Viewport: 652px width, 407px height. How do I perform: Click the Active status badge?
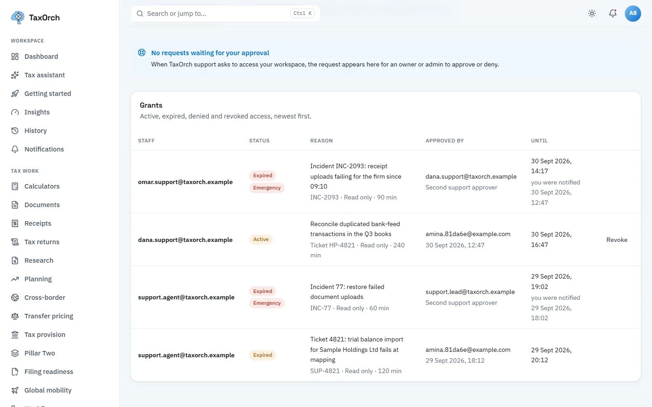261,240
